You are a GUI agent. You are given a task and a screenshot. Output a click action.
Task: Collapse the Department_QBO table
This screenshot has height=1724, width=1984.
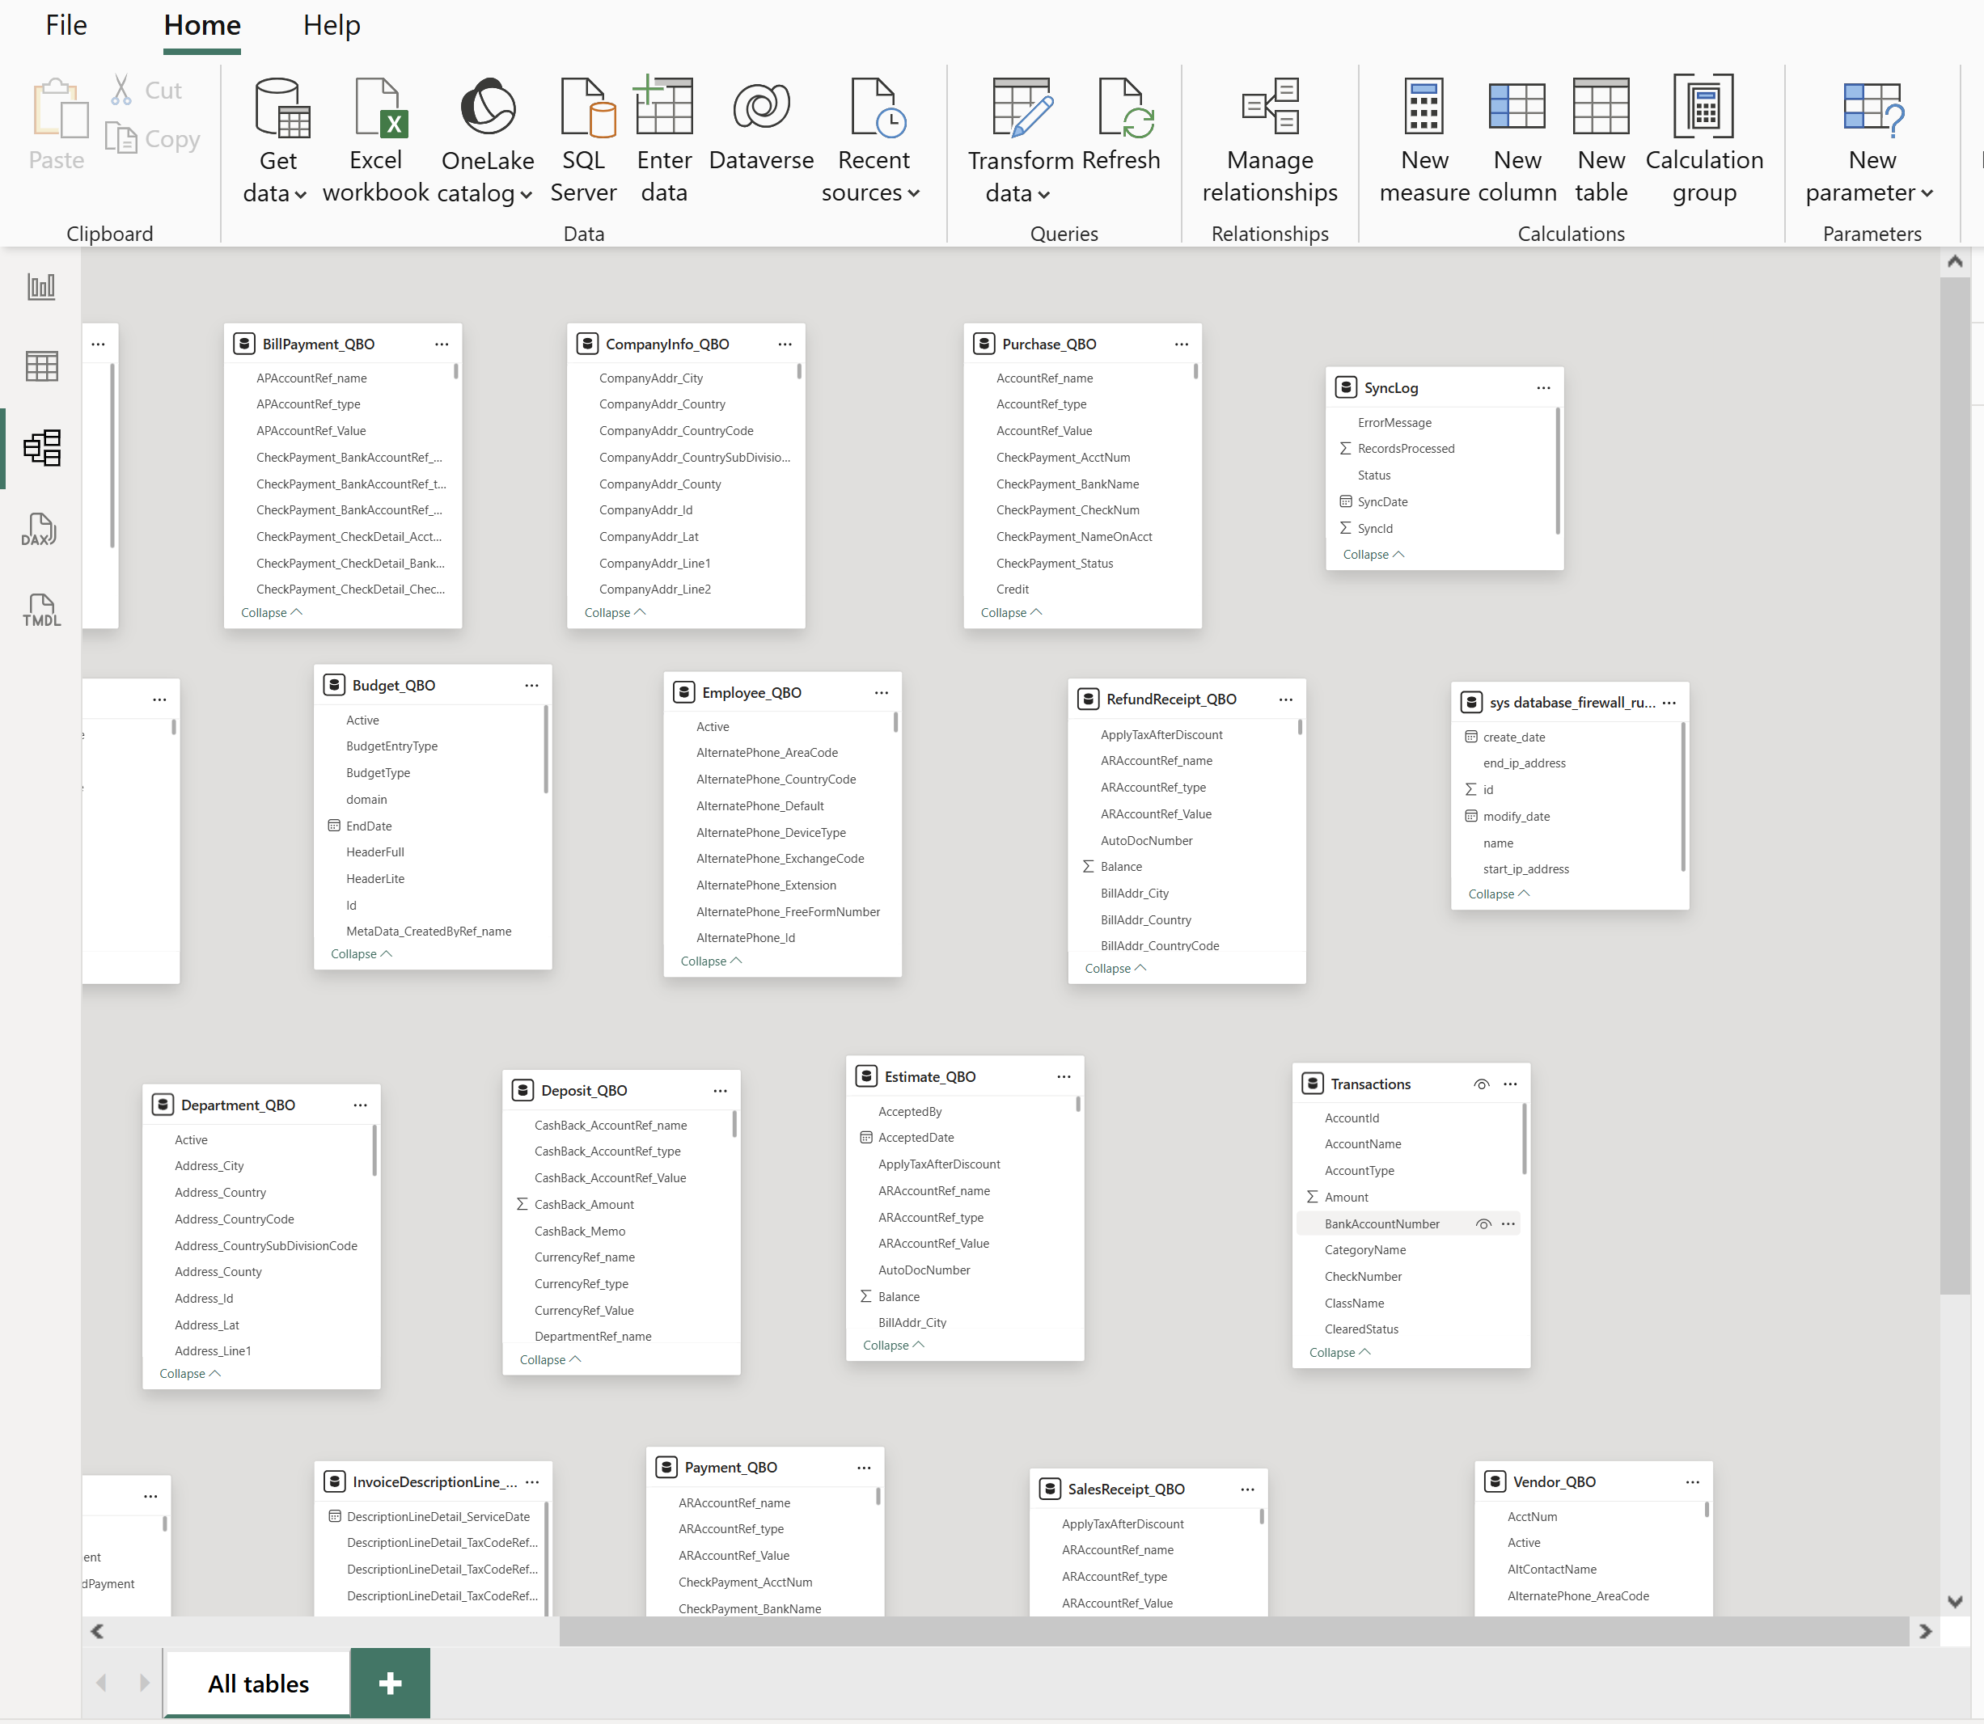click(x=189, y=1374)
